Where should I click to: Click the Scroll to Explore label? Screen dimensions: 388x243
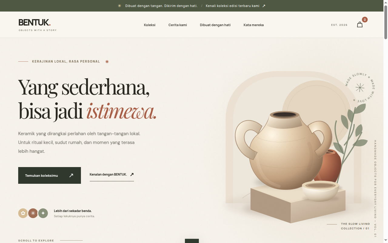(x=36, y=241)
